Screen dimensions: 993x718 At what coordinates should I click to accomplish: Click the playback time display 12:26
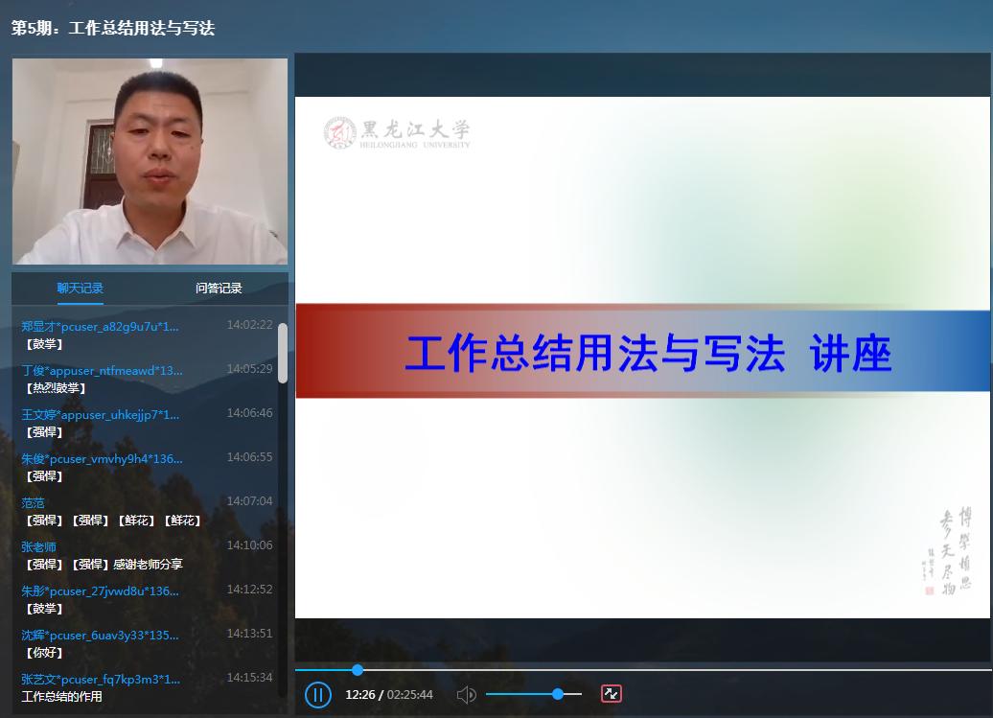click(x=360, y=694)
